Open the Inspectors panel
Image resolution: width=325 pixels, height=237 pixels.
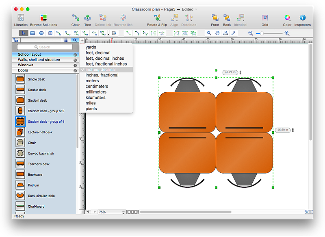click(x=303, y=19)
